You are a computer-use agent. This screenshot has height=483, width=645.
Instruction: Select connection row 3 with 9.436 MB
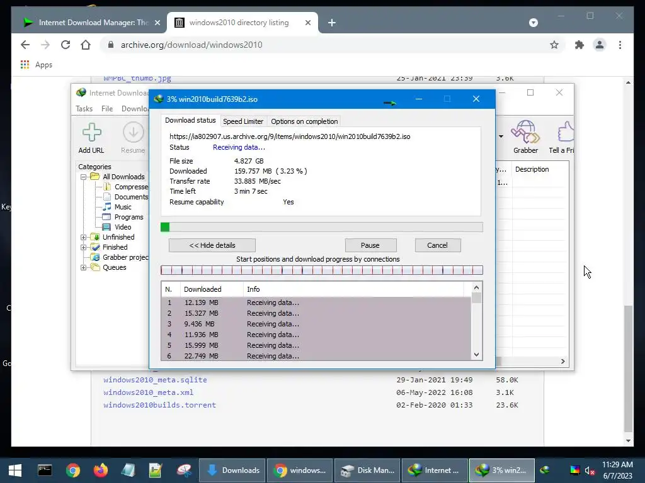point(316,324)
